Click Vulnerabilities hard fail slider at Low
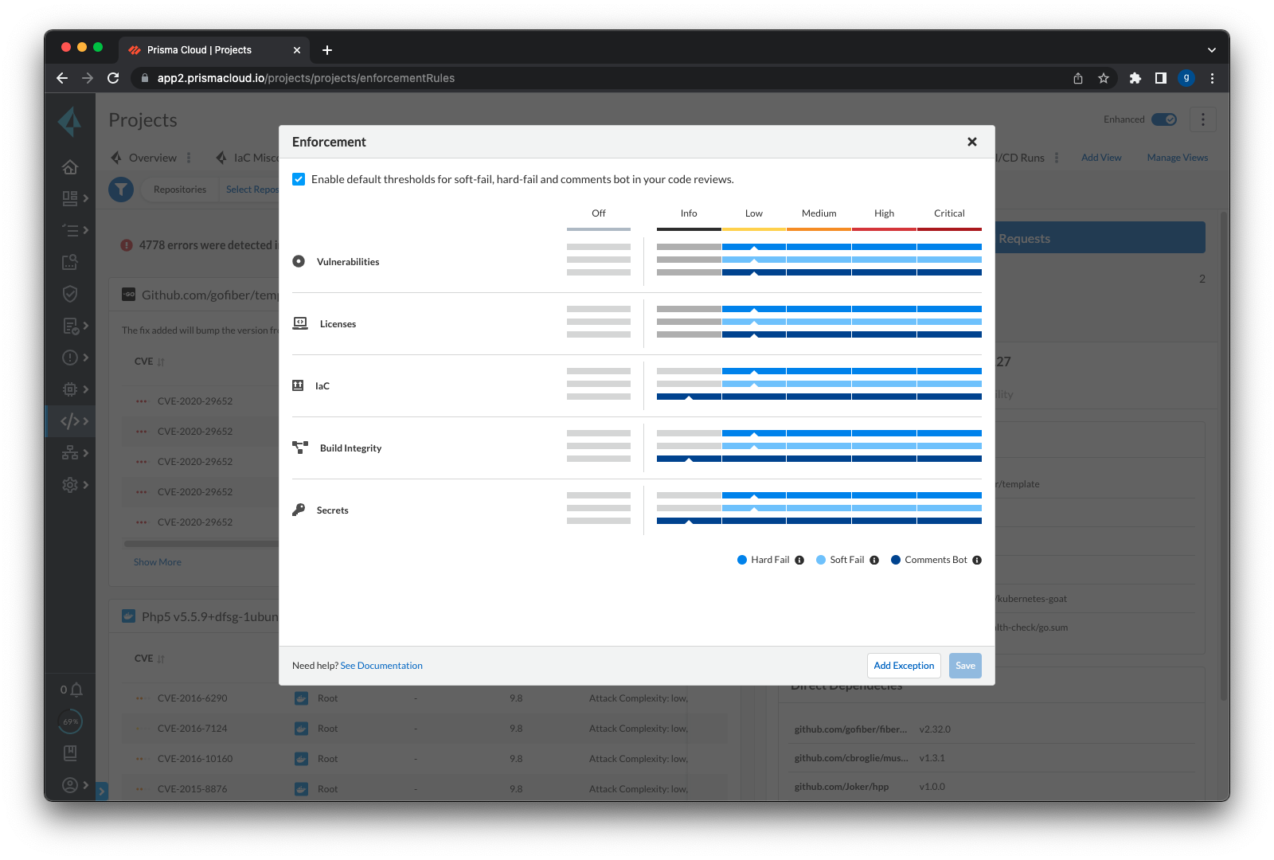 pyautogui.click(x=754, y=247)
